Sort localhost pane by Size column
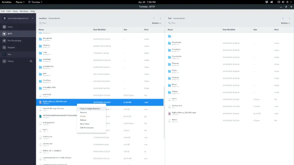Viewport: 294px width, 165px height. (125, 30)
